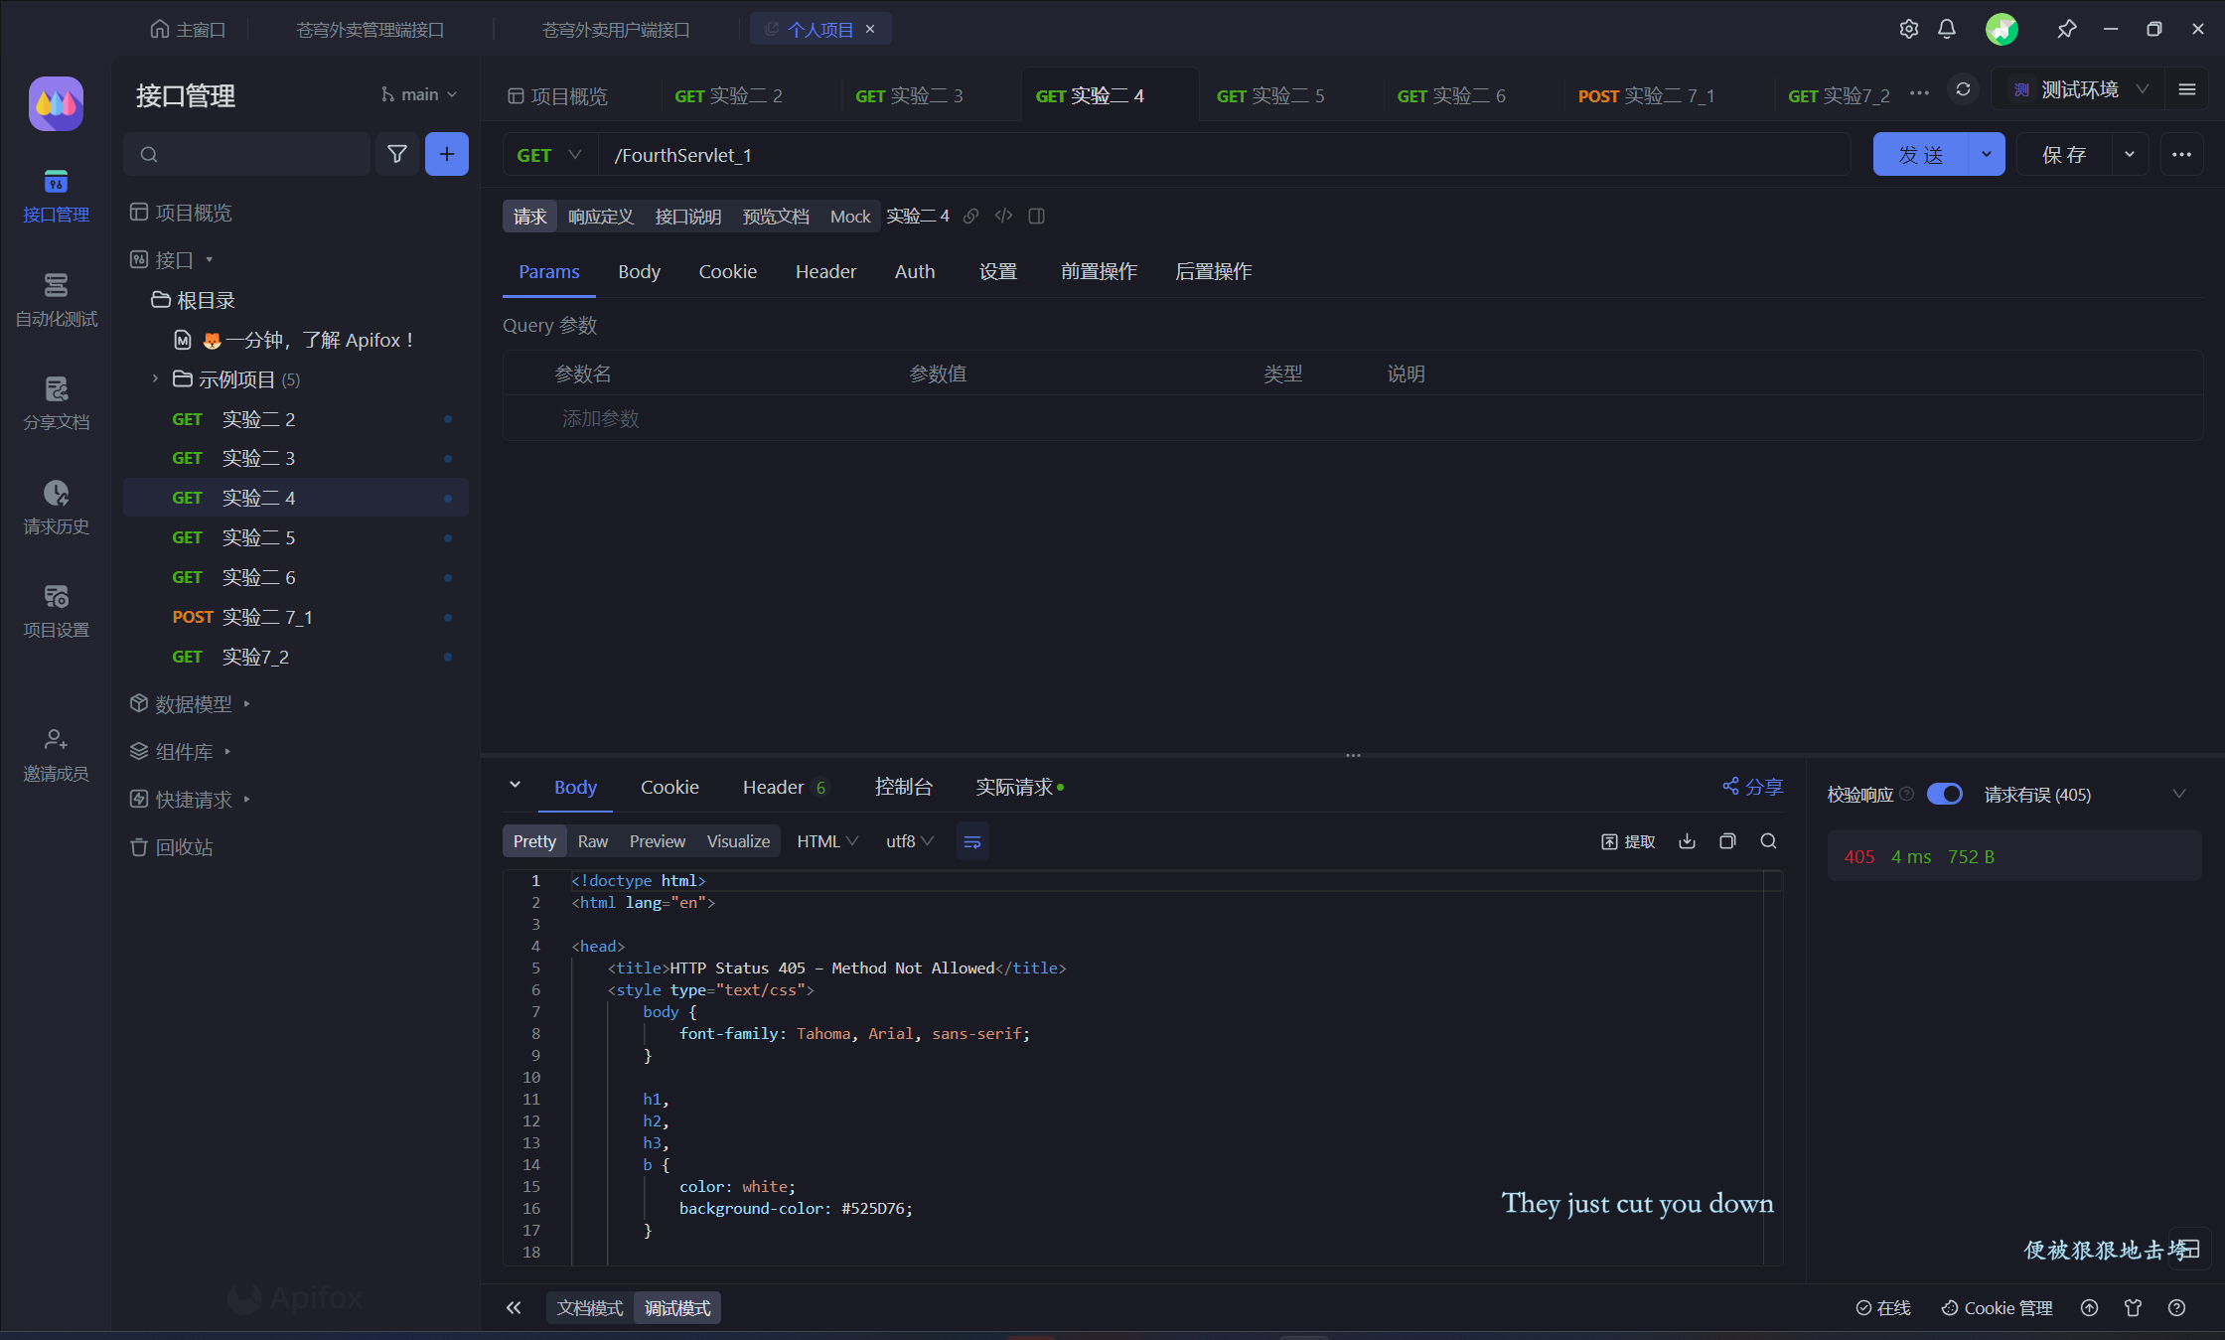Expand the 请求有误 (405) validation result
The height and width of the screenshot is (1340, 2225).
click(x=2179, y=794)
